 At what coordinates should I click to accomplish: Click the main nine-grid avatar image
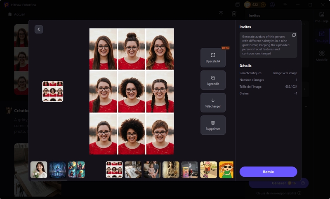click(x=132, y=91)
